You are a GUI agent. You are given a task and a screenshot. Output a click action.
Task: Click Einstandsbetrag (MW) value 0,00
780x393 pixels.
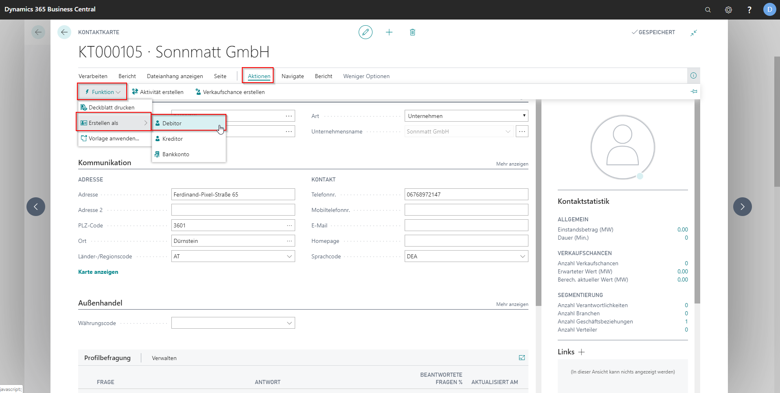click(x=683, y=229)
